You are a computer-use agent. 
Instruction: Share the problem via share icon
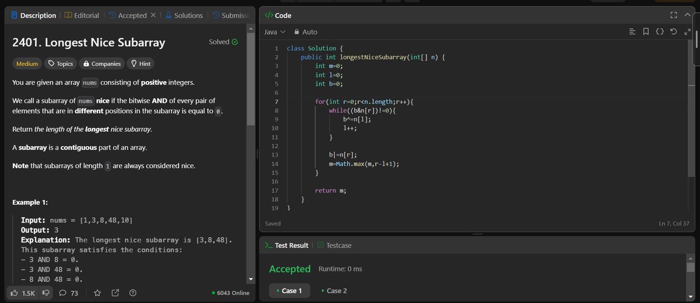(115, 293)
